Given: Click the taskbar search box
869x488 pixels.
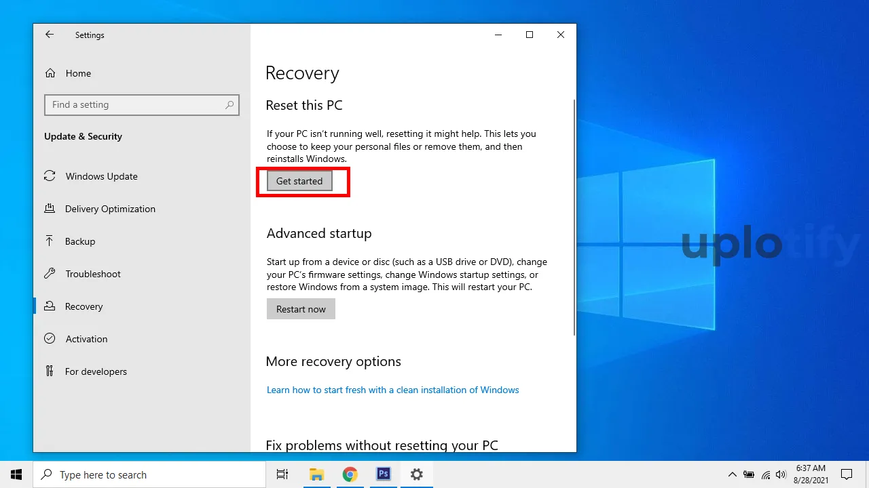Looking at the screenshot, I should coord(149,474).
